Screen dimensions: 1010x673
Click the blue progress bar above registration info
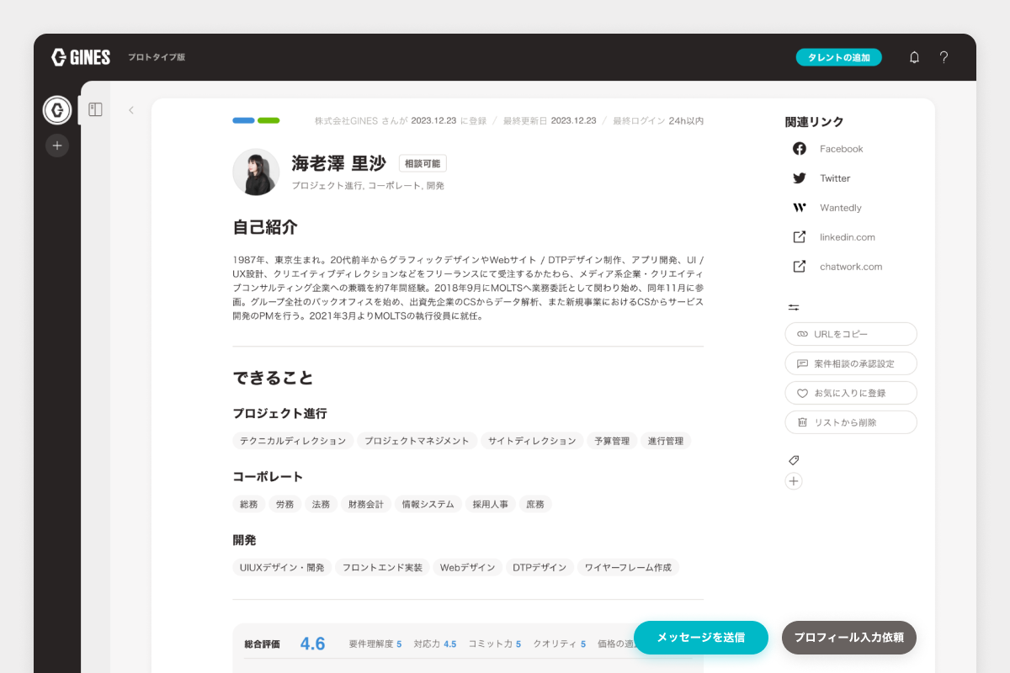tap(242, 120)
